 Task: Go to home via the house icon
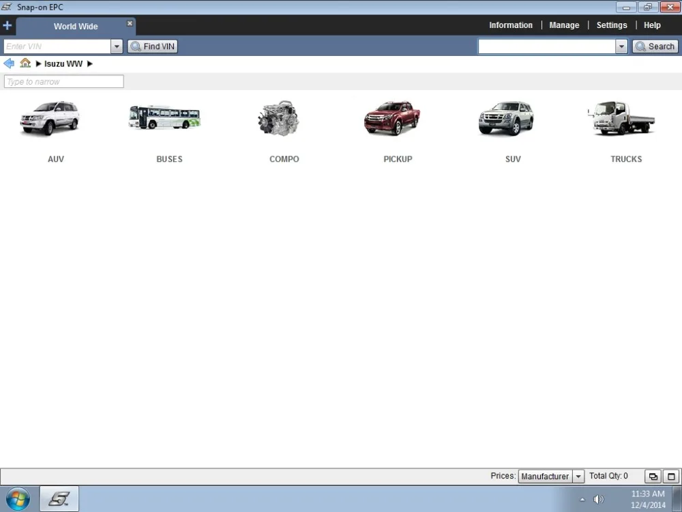tap(25, 63)
